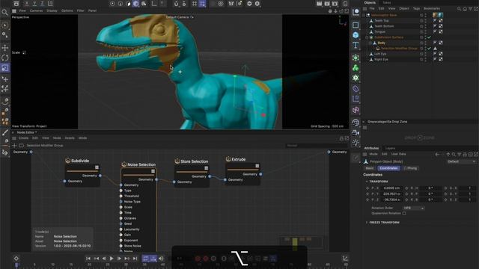Image resolution: width=479 pixels, height=269 pixels.
Task: Select the Basic tab in Attributes
Action: tap(370, 168)
